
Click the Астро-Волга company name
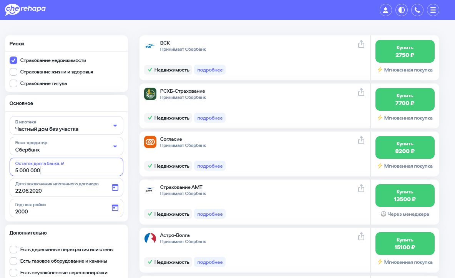coord(175,235)
